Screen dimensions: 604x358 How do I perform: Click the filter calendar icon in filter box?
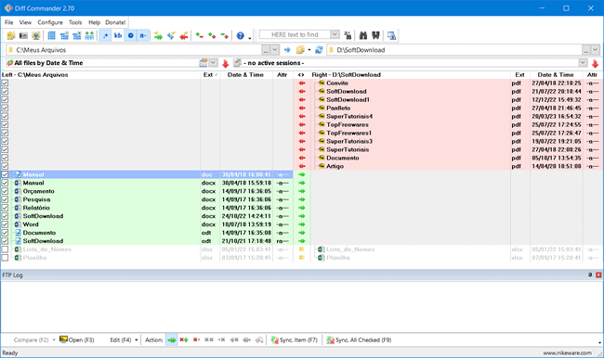[x=203, y=63]
